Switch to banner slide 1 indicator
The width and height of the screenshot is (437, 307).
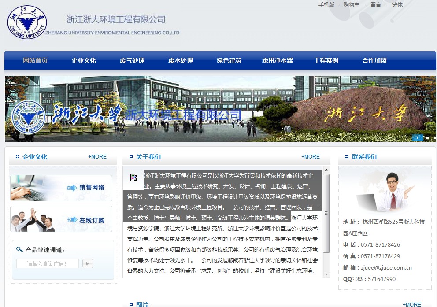tap(417, 137)
